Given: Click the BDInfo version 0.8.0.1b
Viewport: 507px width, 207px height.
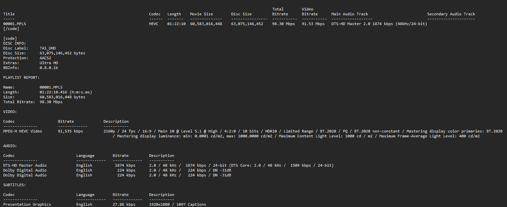Looking at the screenshot, I should (49, 68).
